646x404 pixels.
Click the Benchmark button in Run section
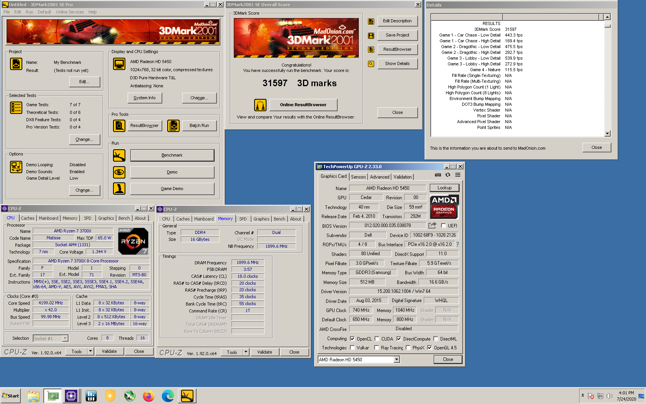coord(172,155)
